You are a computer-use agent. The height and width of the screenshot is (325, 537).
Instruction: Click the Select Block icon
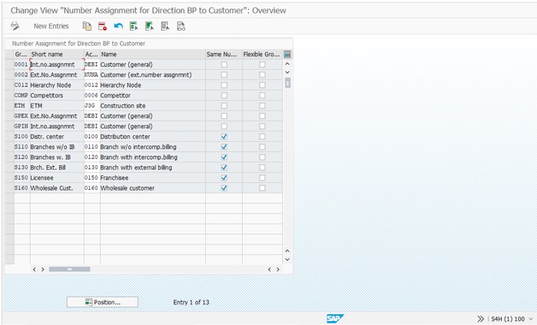[x=150, y=26]
